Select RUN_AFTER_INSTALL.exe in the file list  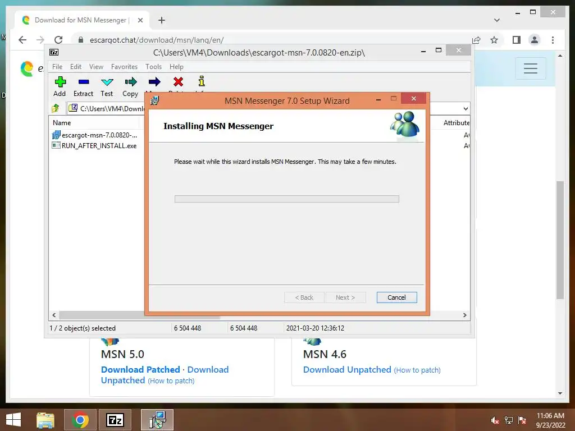[95, 145]
